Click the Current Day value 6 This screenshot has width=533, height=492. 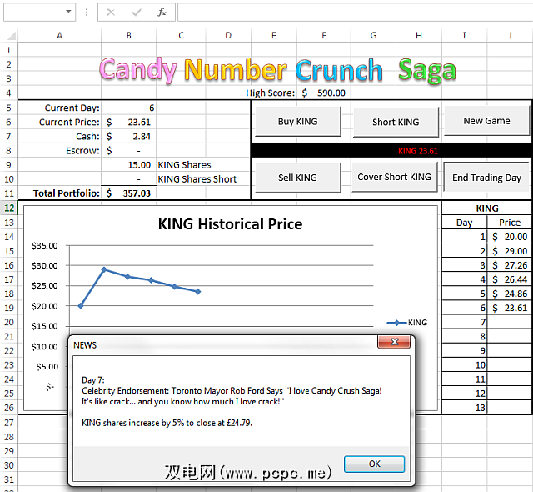coord(129,108)
